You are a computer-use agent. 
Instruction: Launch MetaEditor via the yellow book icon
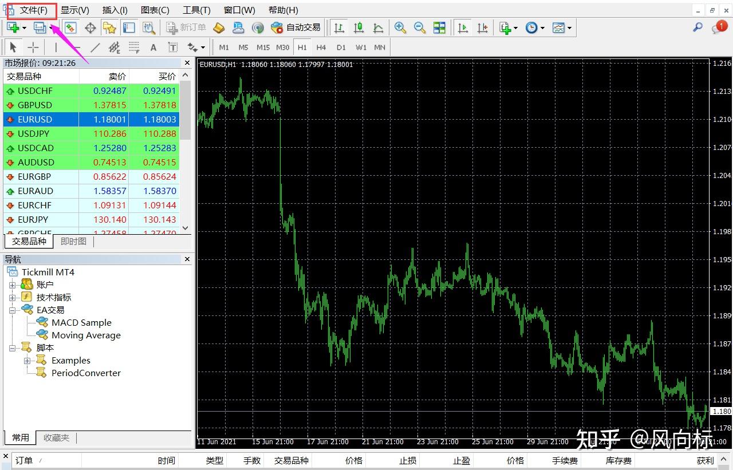tap(219, 27)
